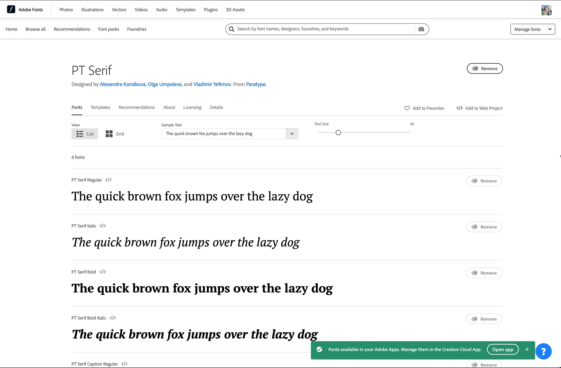561x368 pixels.
Task: Open the Recommendations tab under PT Serif
Action: (136, 107)
